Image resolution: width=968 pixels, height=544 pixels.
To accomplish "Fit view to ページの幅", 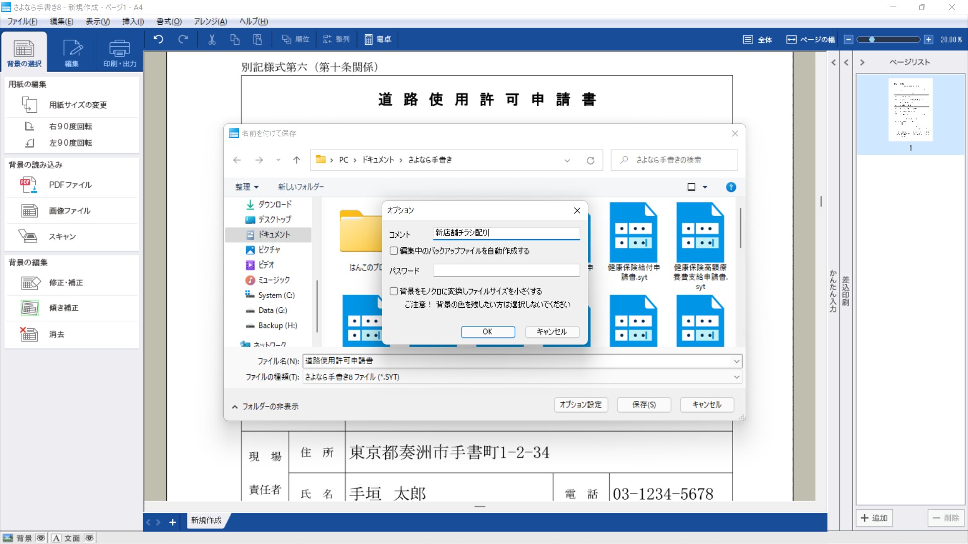I will point(811,40).
